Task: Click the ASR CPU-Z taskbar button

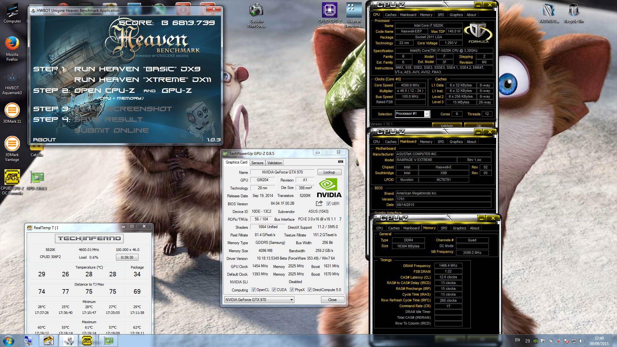Action: click(87, 341)
